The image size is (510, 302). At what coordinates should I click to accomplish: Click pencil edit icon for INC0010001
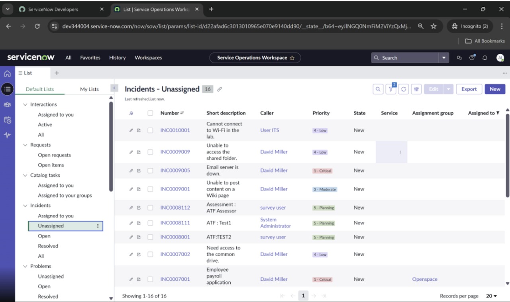coord(131,130)
